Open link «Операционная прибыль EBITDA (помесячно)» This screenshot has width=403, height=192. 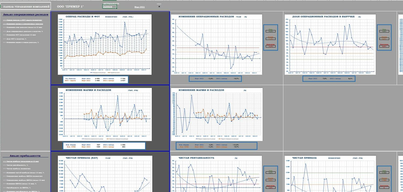point(23,176)
